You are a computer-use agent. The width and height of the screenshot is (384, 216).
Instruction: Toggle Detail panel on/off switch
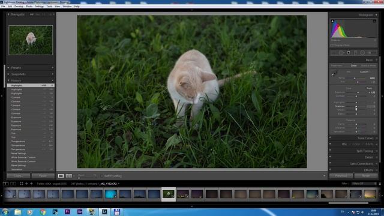click(x=330, y=157)
